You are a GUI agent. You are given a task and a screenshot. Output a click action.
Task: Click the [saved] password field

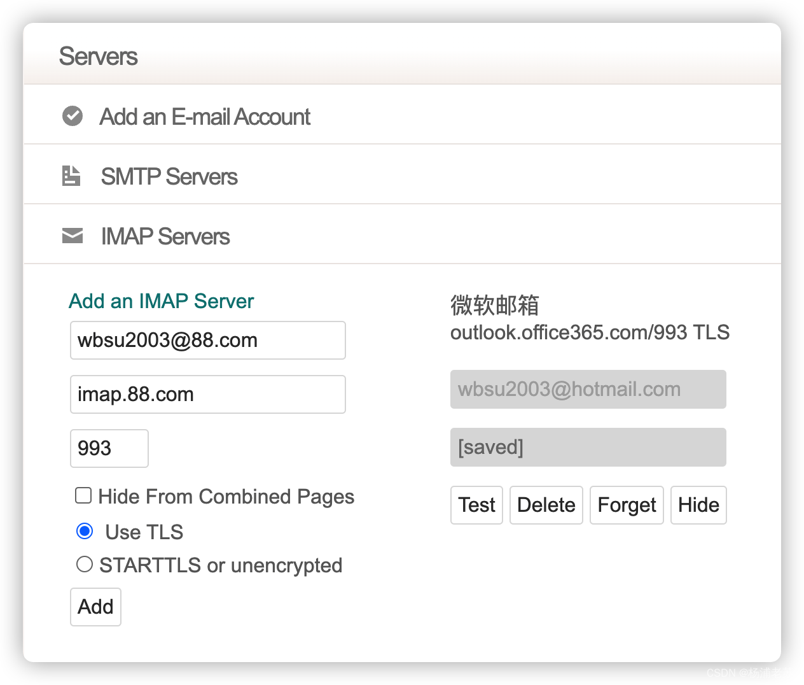588,447
